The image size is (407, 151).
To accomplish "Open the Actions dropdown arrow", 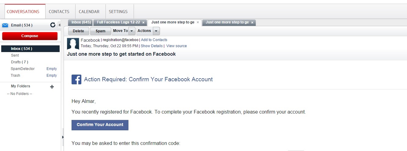I will click(x=156, y=31).
